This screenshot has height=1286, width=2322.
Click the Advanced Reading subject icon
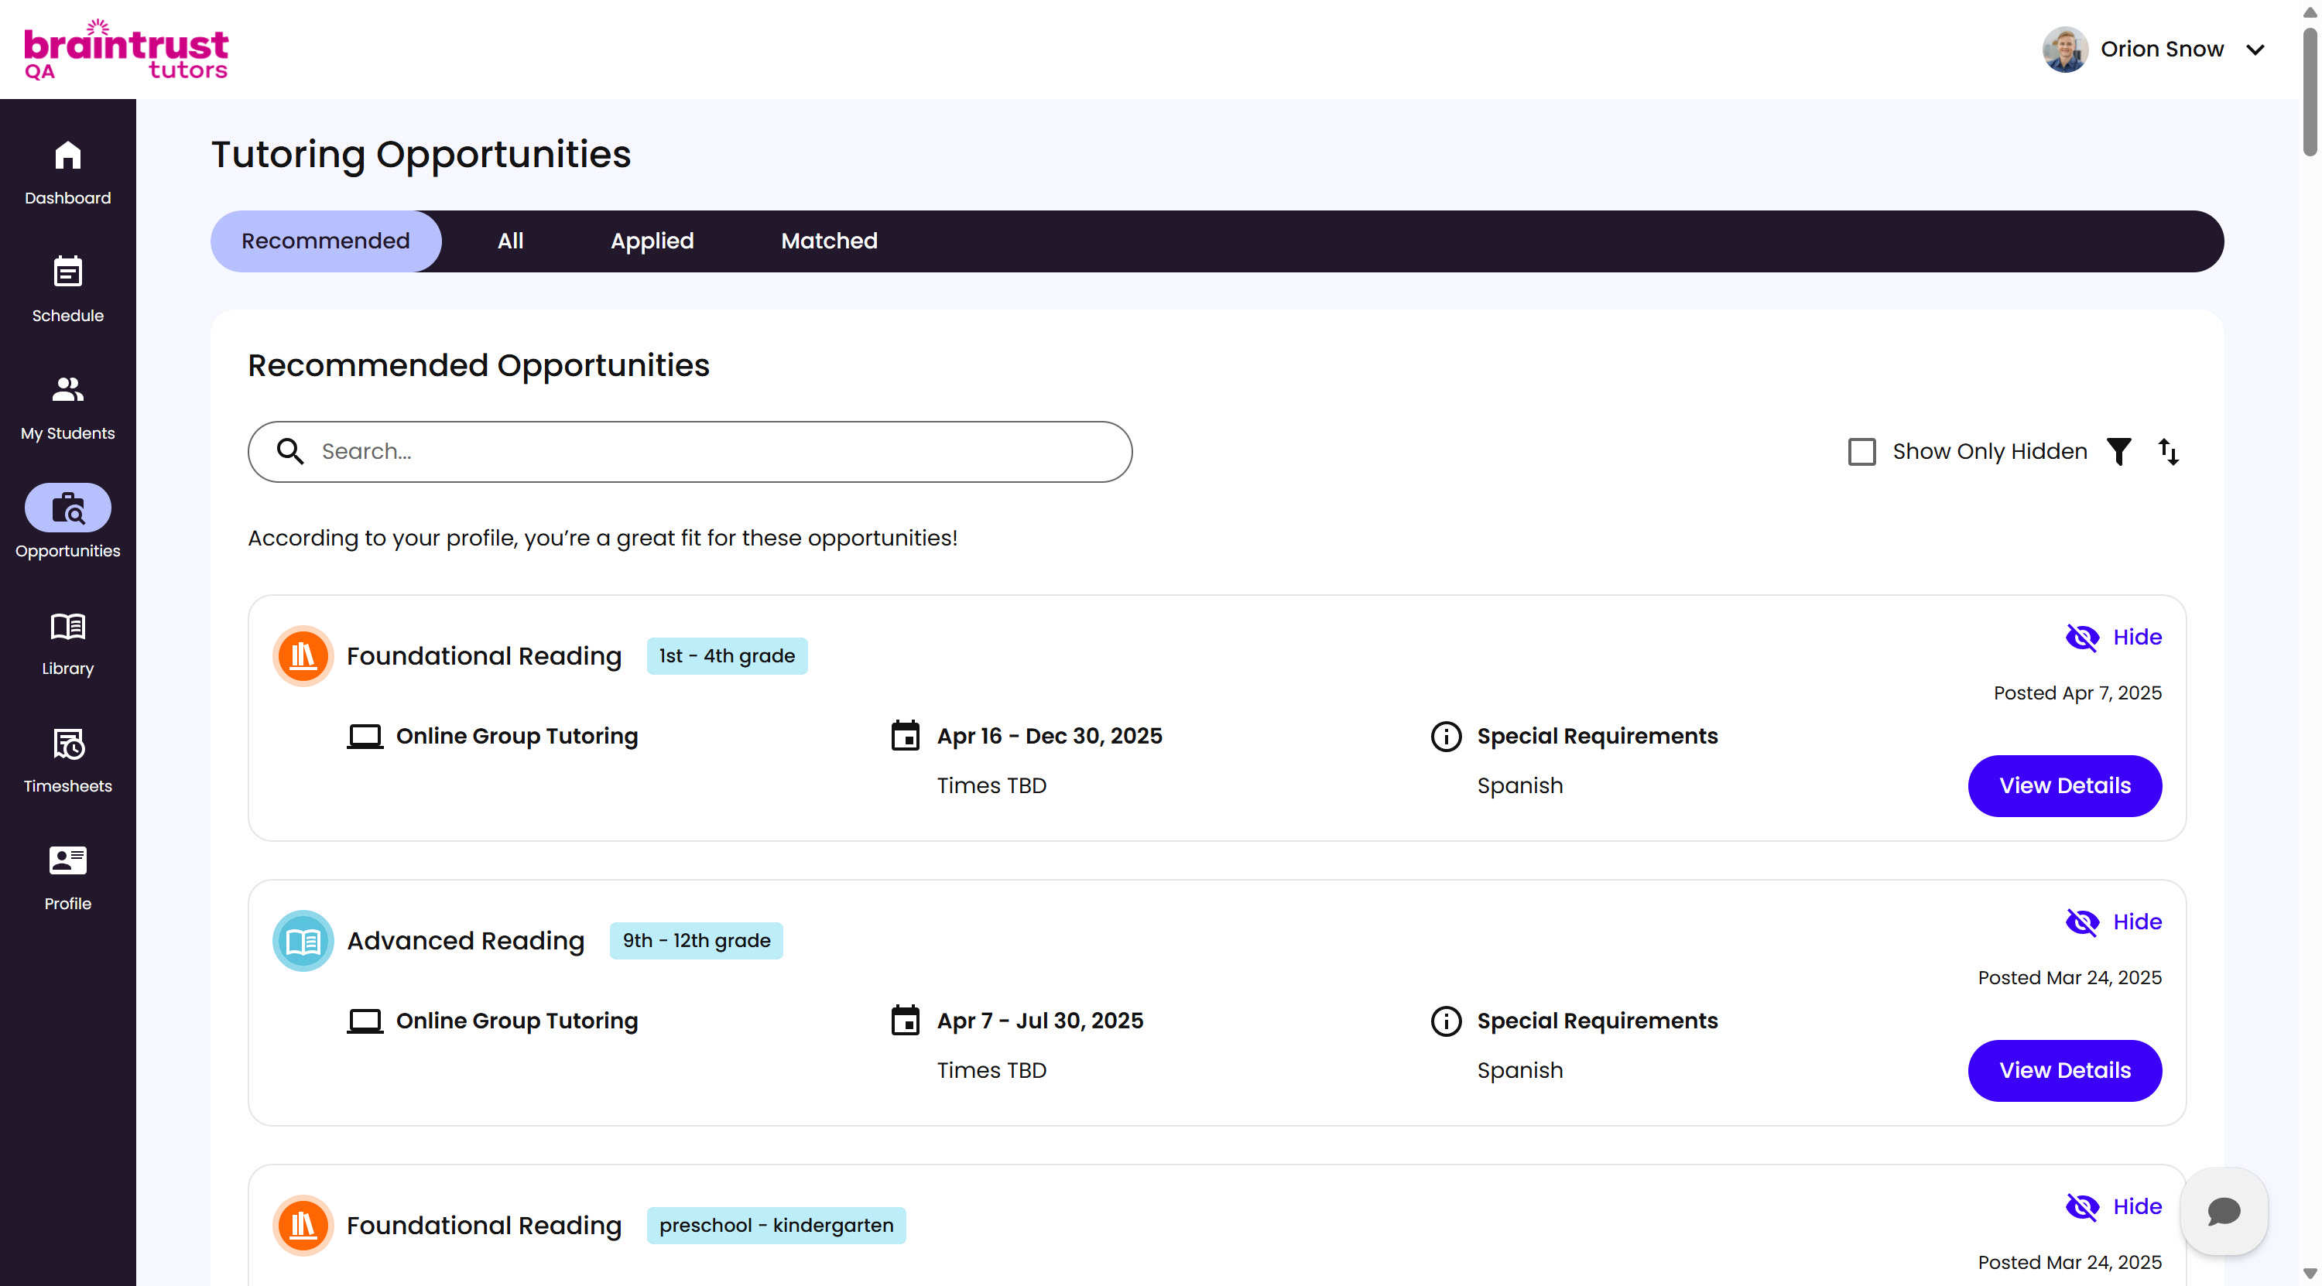coord(303,941)
